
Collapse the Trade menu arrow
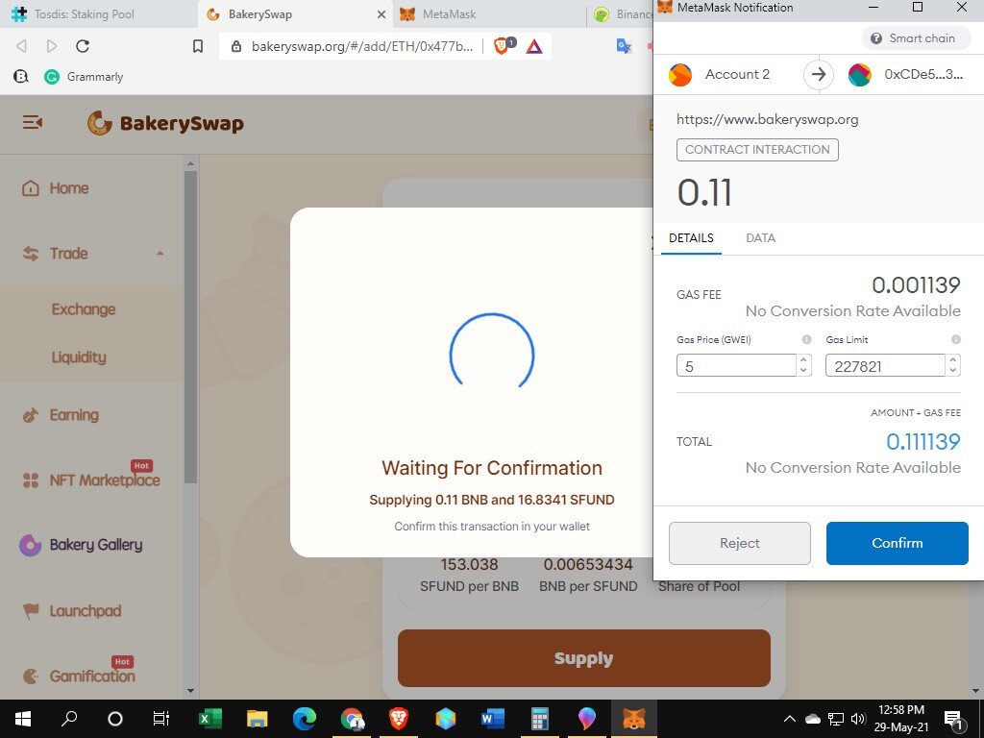click(160, 254)
